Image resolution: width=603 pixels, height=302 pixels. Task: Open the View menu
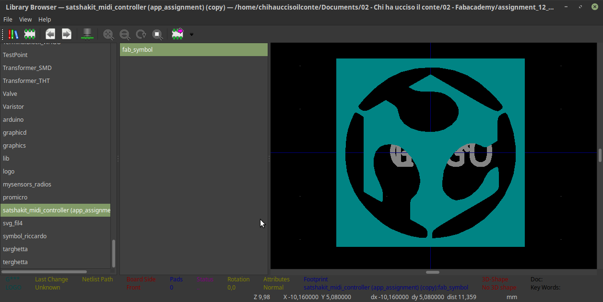(x=25, y=19)
